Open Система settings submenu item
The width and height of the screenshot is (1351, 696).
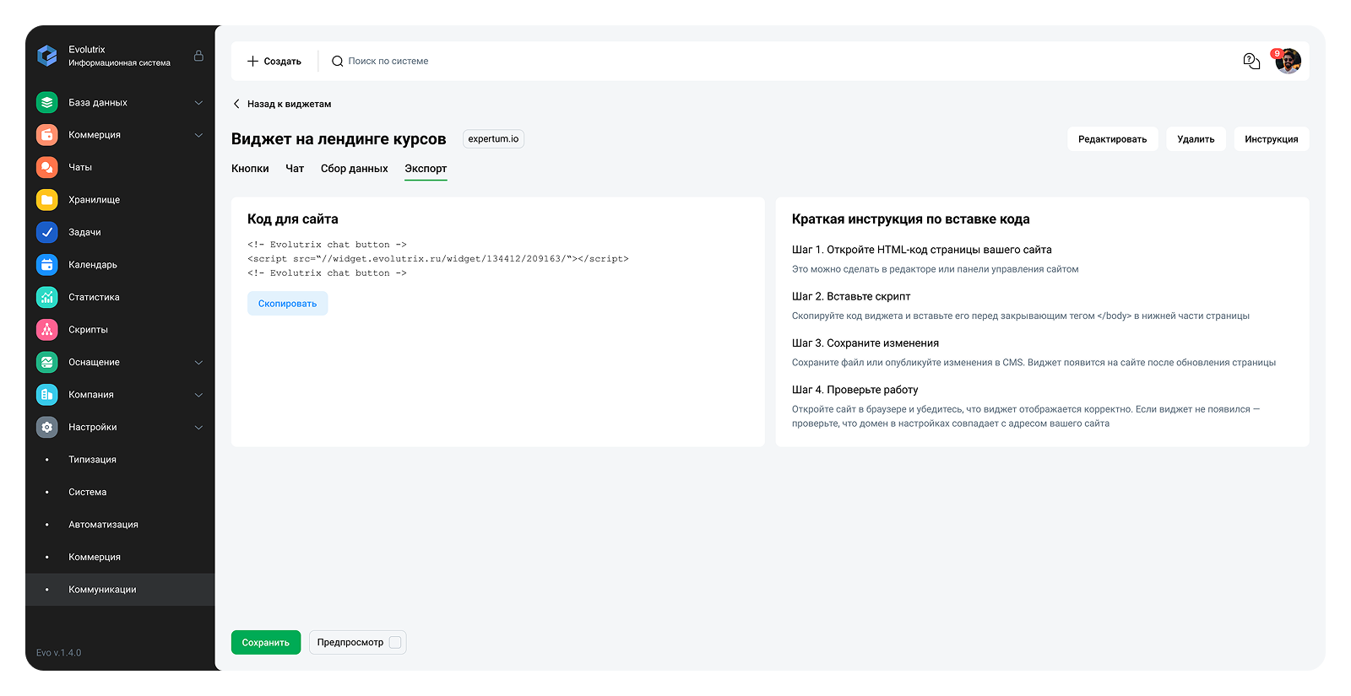(120, 492)
